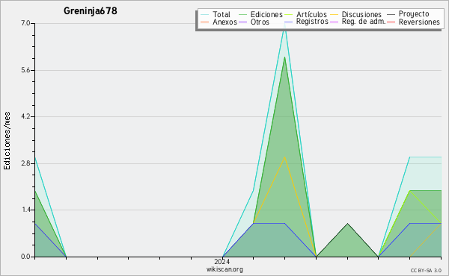Click the yellow Discusiones legend line marker

(335, 15)
